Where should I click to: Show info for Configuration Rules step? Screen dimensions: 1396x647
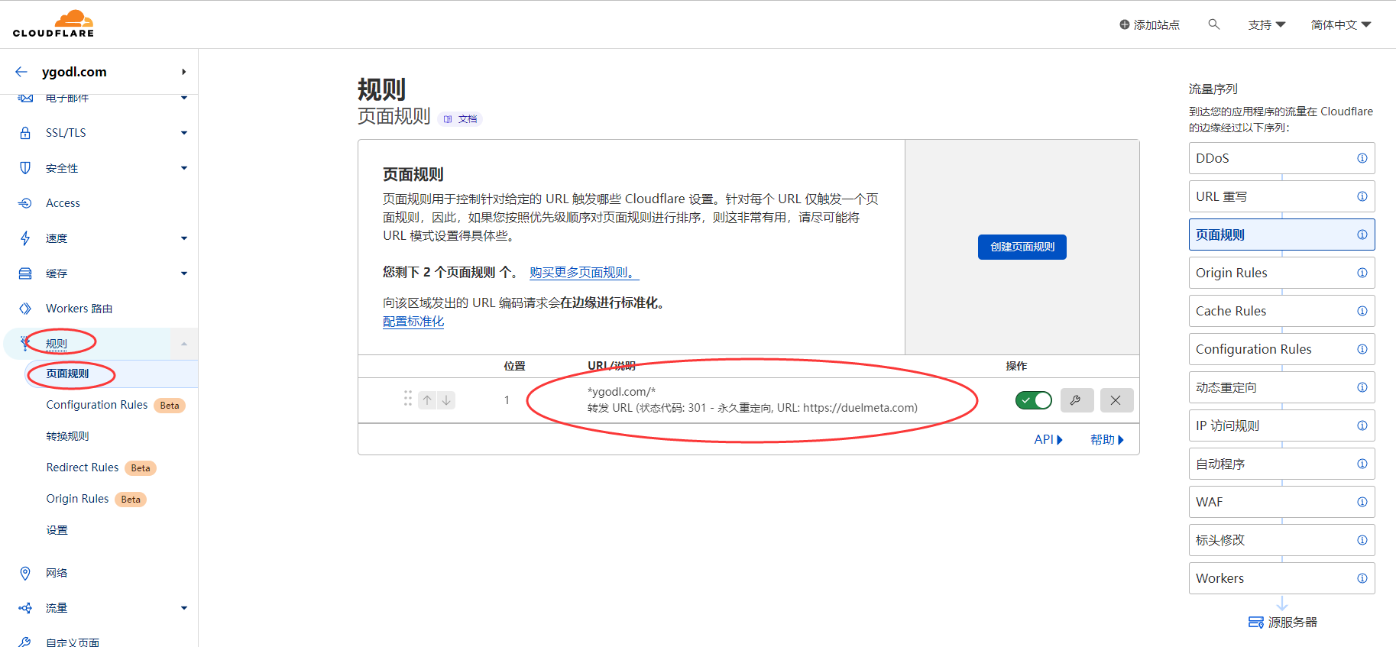1362,349
